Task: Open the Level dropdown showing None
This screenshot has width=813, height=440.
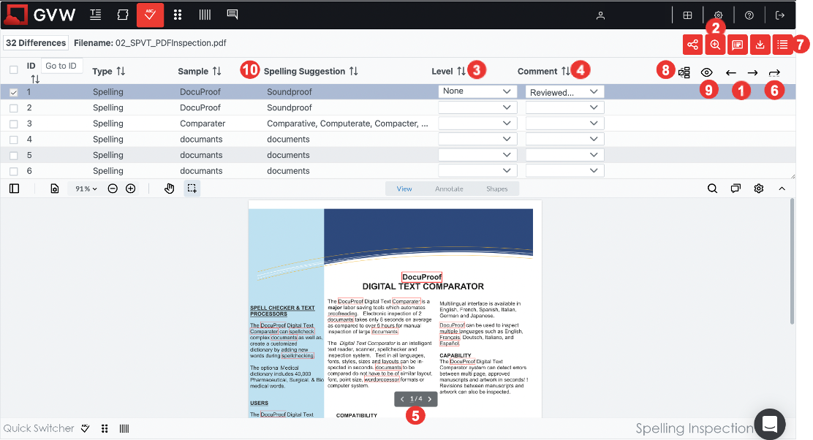Action: (x=477, y=91)
